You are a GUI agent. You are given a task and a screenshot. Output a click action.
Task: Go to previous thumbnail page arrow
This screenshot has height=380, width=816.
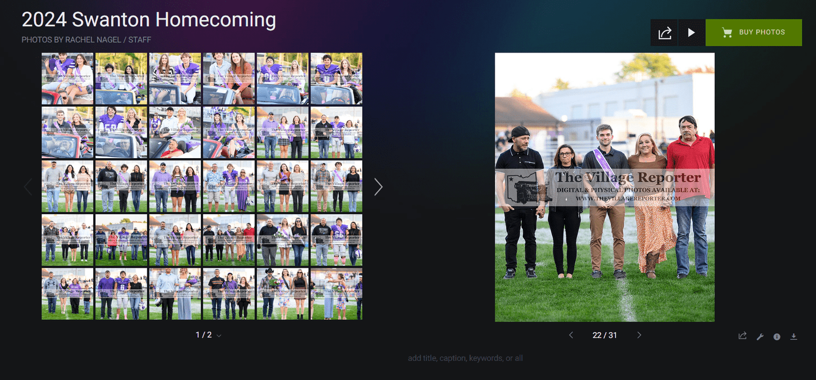pos(28,187)
